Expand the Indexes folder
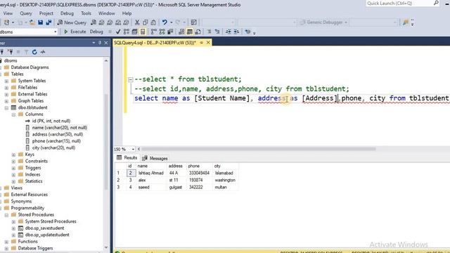The height and width of the screenshot is (253, 450). pos(13,175)
